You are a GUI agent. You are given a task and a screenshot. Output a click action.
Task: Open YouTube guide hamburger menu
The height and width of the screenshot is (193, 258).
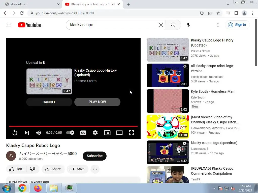(x=9, y=25)
